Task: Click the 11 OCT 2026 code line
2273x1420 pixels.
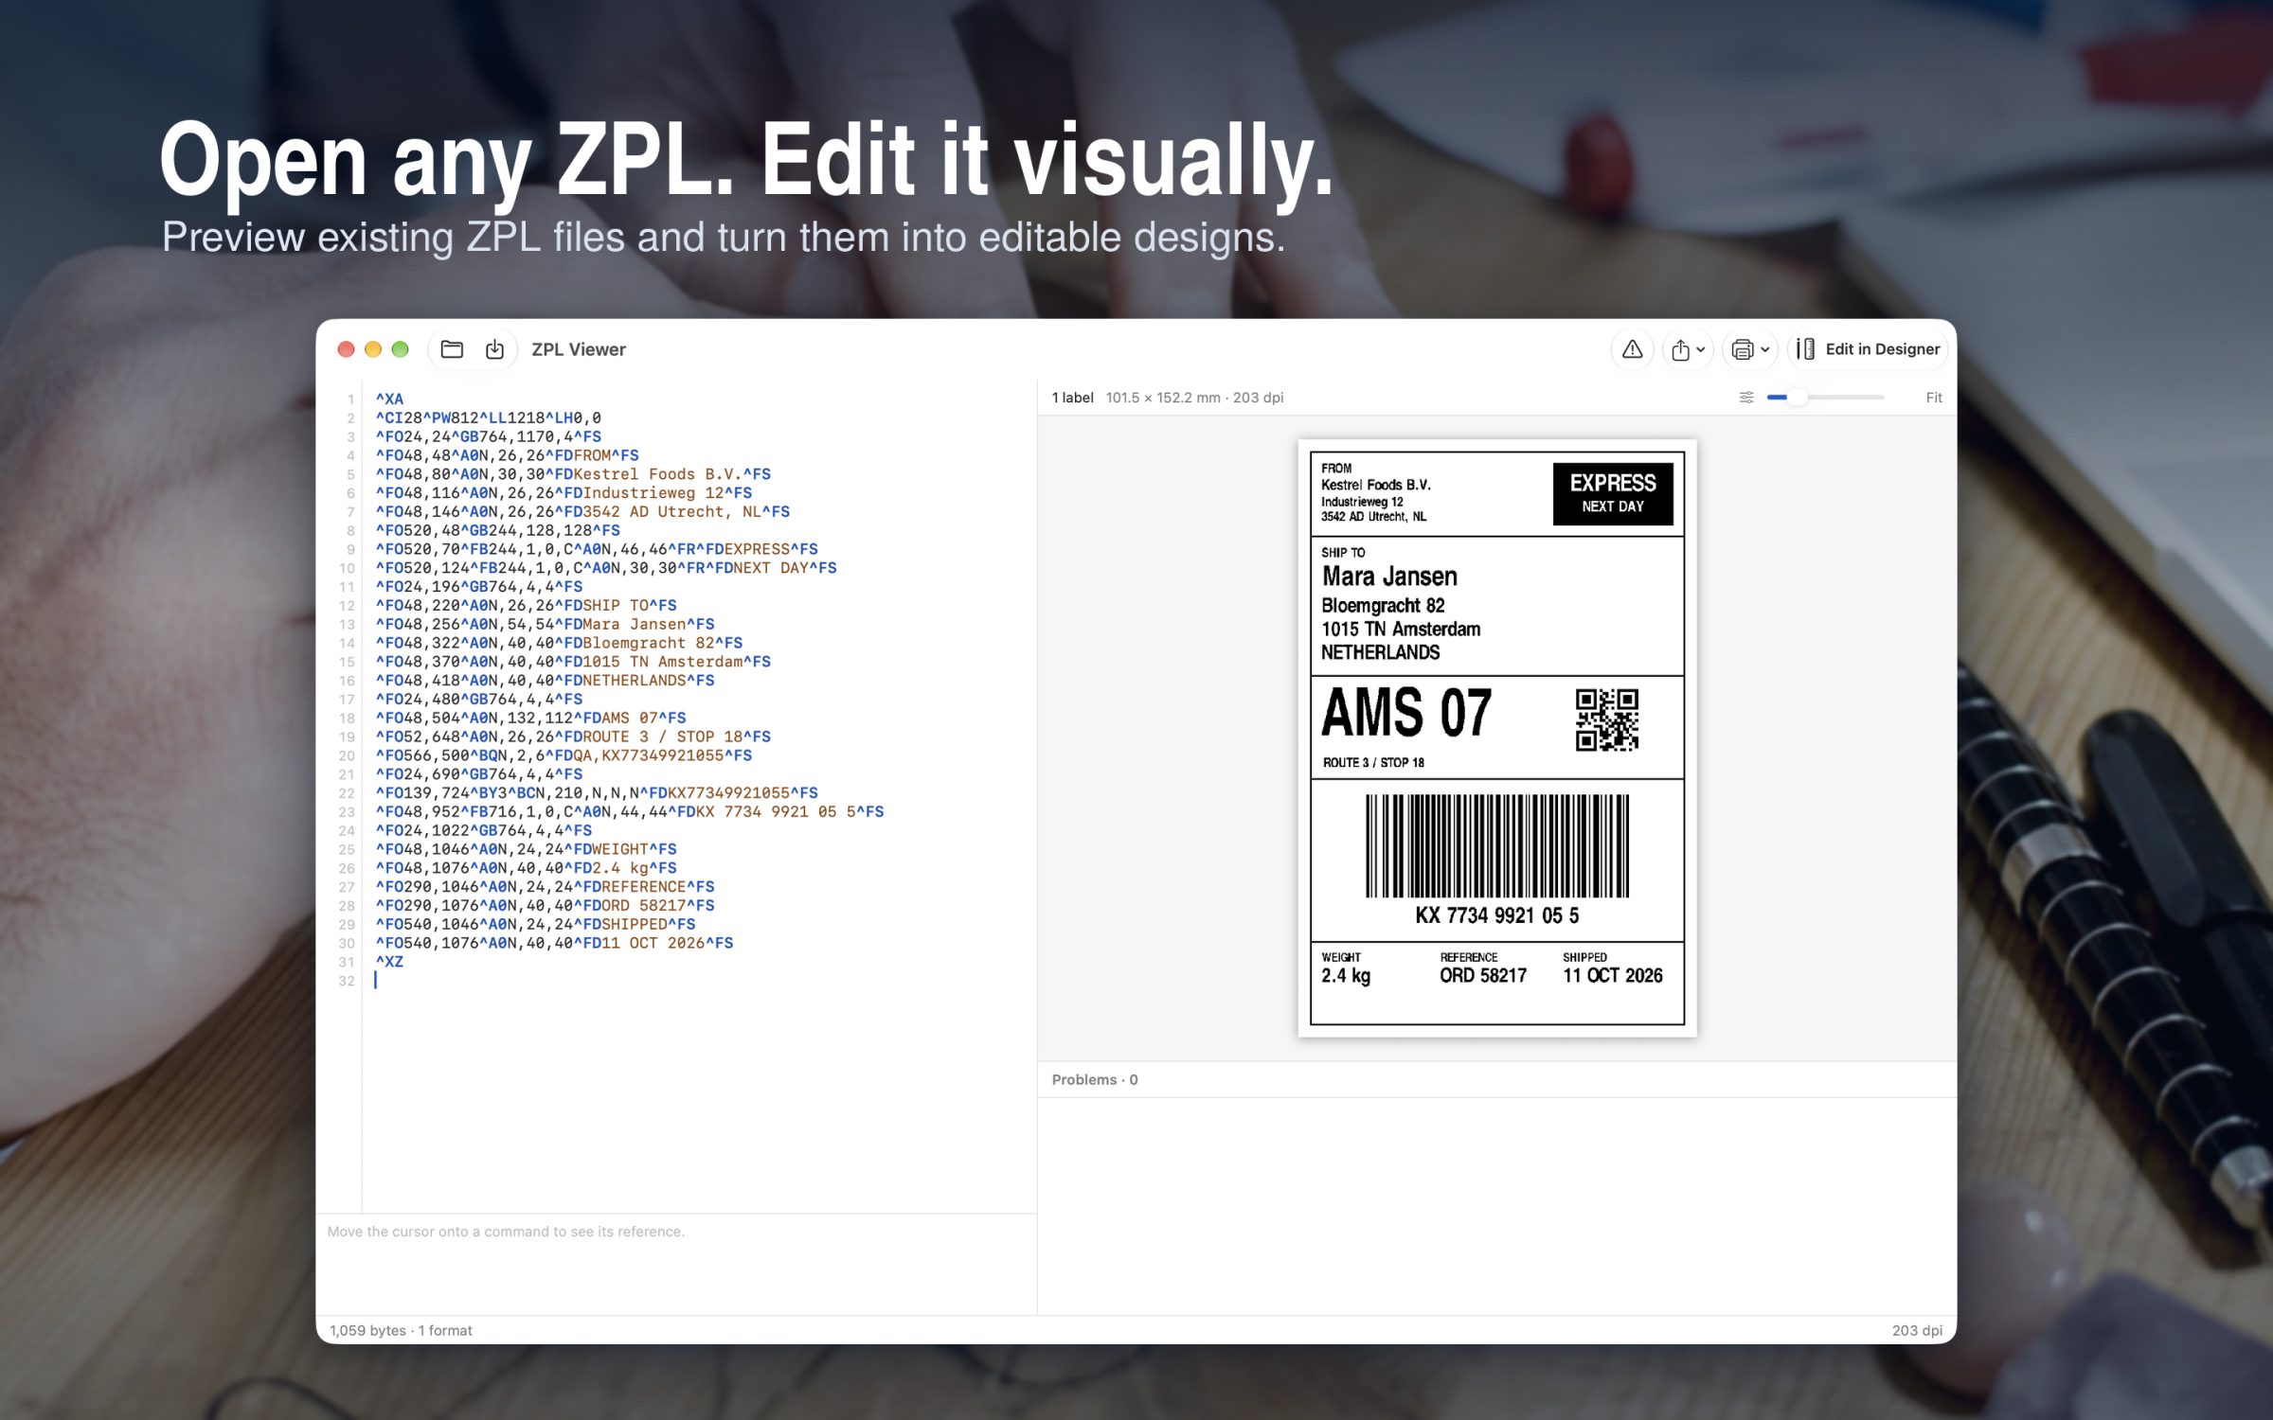Action: pos(554,943)
